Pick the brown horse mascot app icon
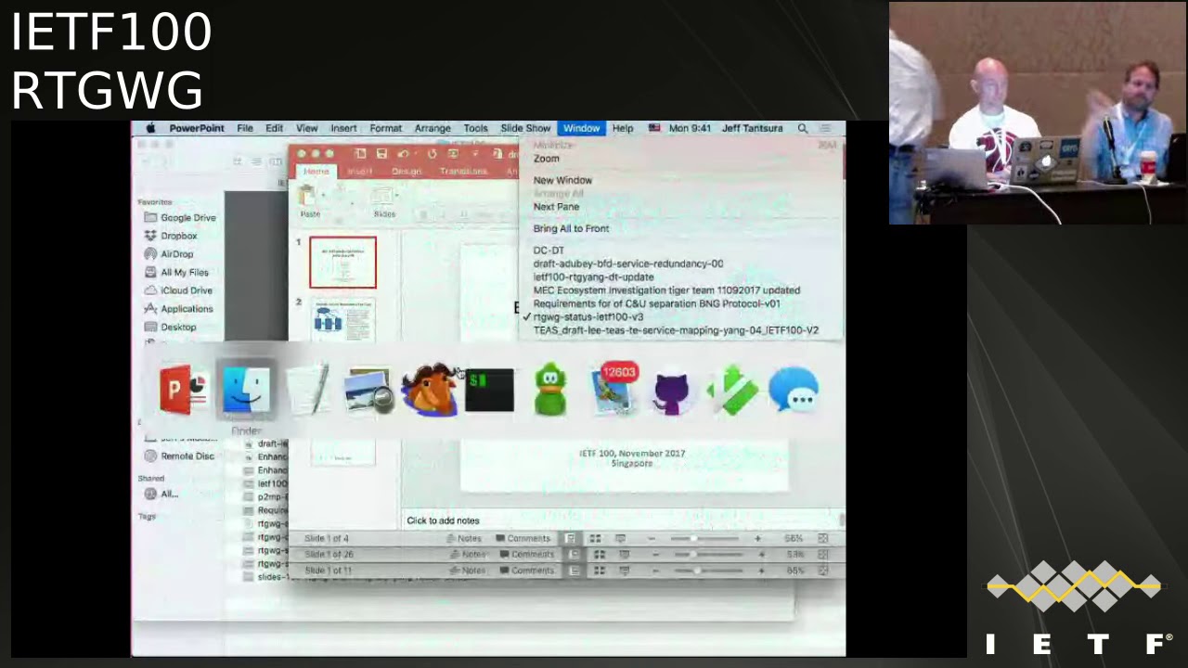 [x=430, y=390]
